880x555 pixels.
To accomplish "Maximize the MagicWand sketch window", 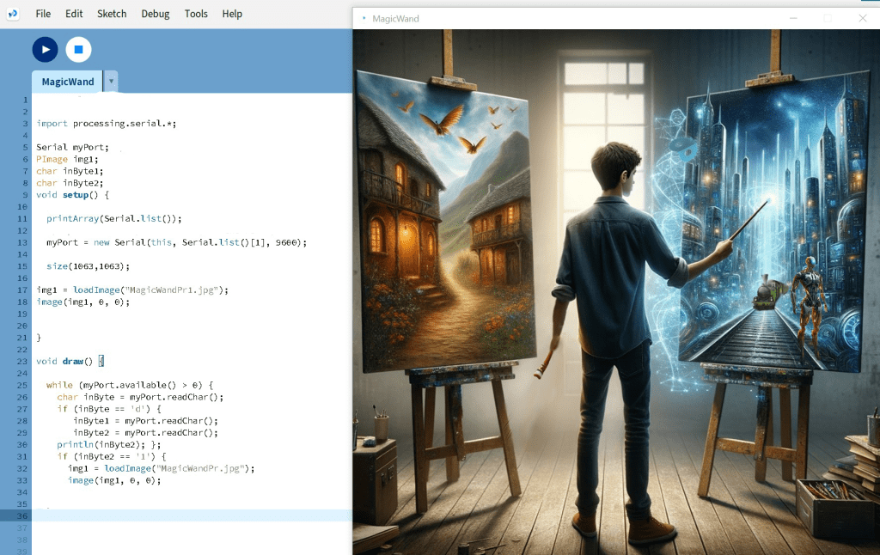I will 828,18.
